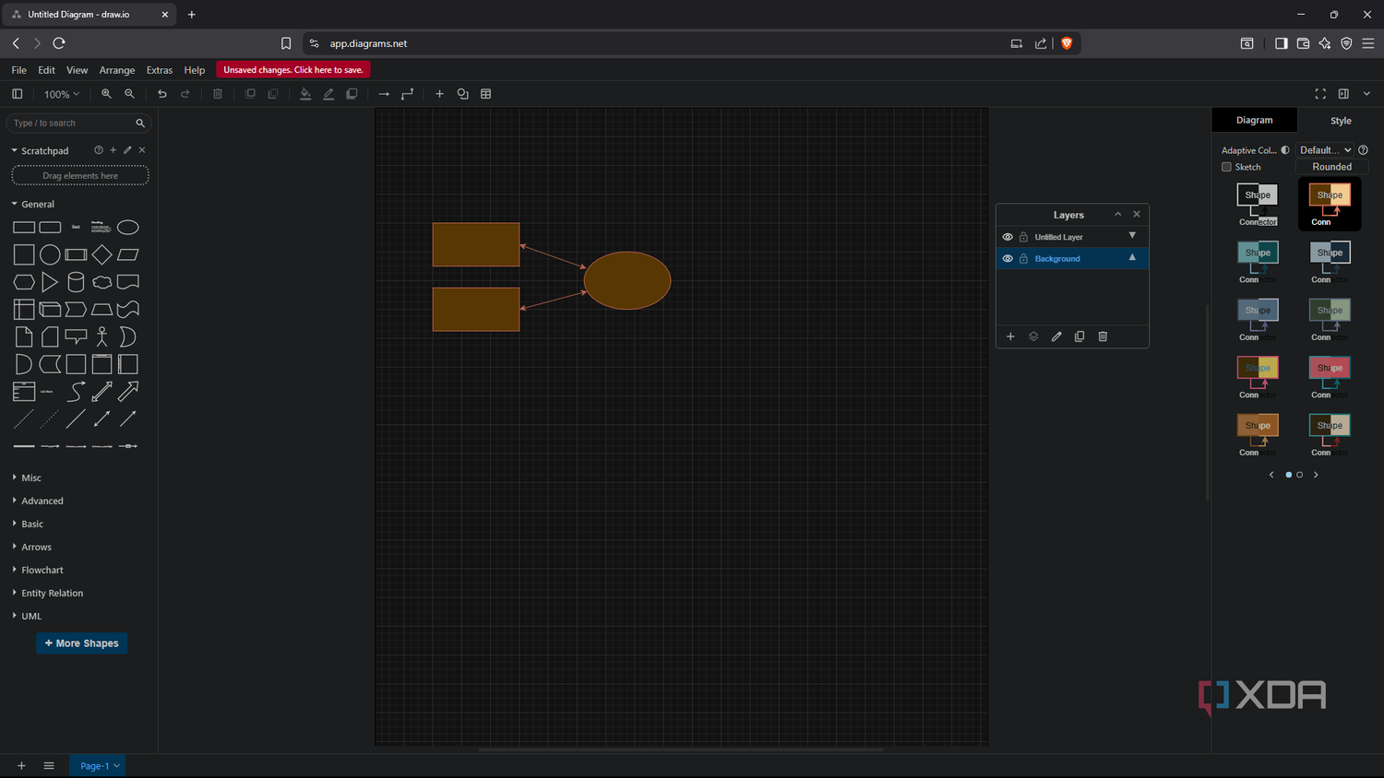Toggle the sidebar panels toolbar icon
Viewport: 1384px width, 778px height.
coord(17,94)
